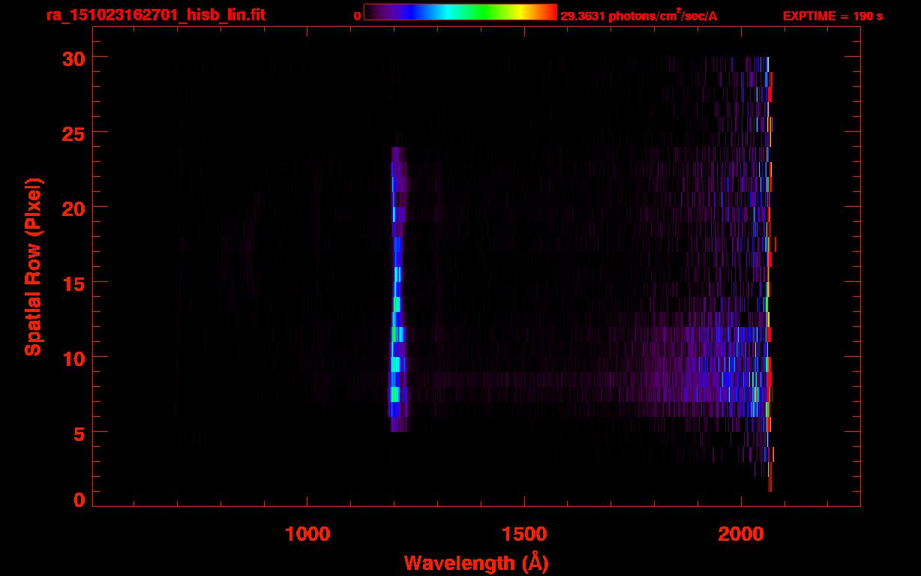Click the Wavelength (Å) axis title
921x576 pixels.
tap(476, 562)
